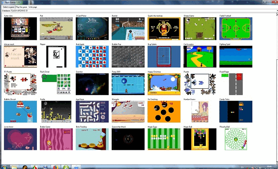Select the Flipper game thumbnail
Viewport: 278px width, 169px height.
point(56,57)
